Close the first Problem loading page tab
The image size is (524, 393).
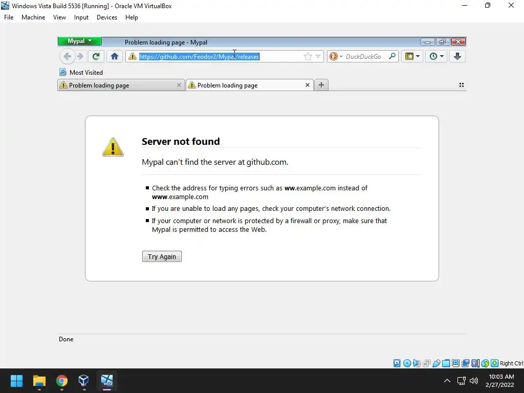tap(179, 85)
